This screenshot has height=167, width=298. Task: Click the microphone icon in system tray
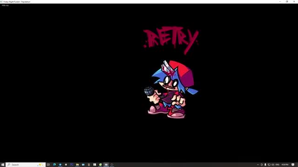[265, 165]
